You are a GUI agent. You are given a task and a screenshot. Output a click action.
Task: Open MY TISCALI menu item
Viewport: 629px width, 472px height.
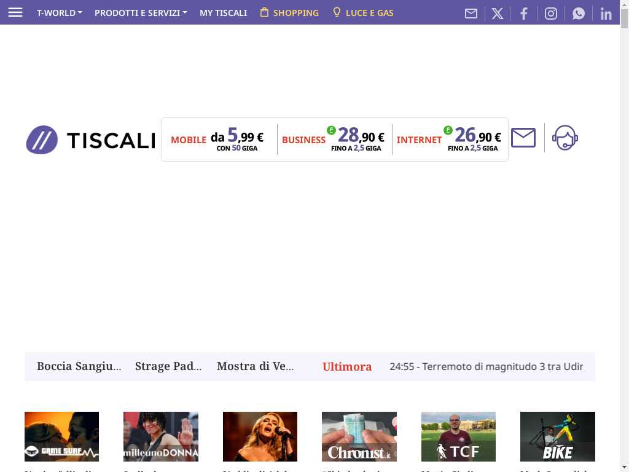pos(223,13)
